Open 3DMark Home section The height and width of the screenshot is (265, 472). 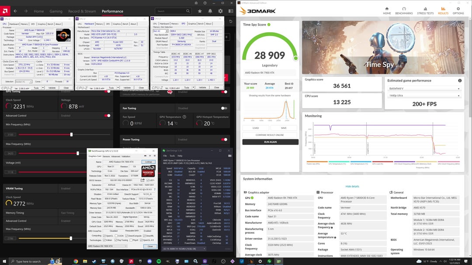point(387,11)
